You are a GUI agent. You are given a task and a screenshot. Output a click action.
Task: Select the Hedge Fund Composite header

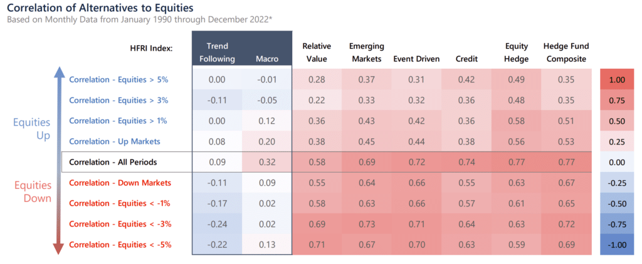pos(566,53)
